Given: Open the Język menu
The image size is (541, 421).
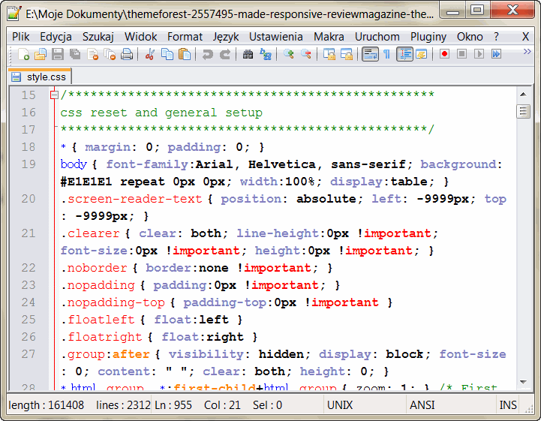Looking at the screenshot, I should pyautogui.click(x=226, y=36).
